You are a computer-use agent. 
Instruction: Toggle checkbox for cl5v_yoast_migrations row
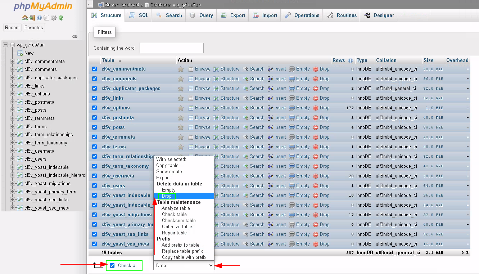[95, 215]
